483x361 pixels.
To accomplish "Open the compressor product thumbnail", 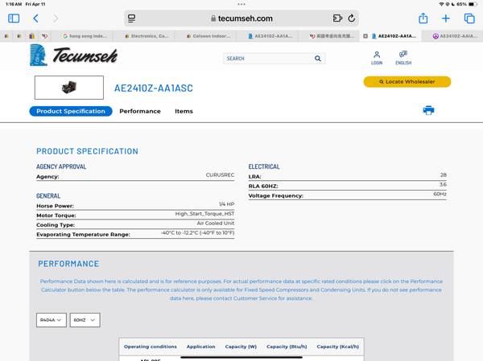I will [x=69, y=88].
